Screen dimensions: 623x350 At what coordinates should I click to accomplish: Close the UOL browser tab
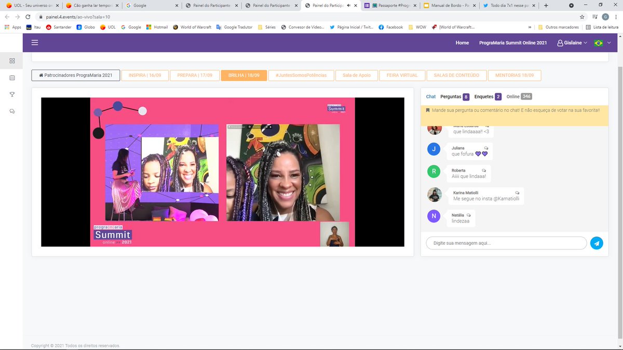coord(58,5)
